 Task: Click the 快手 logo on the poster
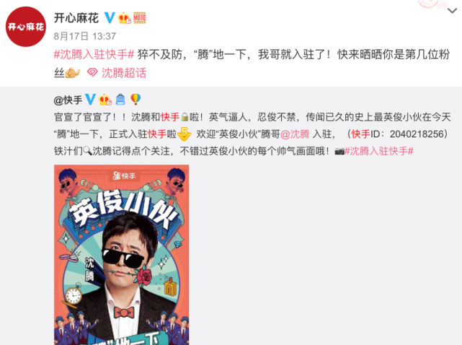coord(125,176)
